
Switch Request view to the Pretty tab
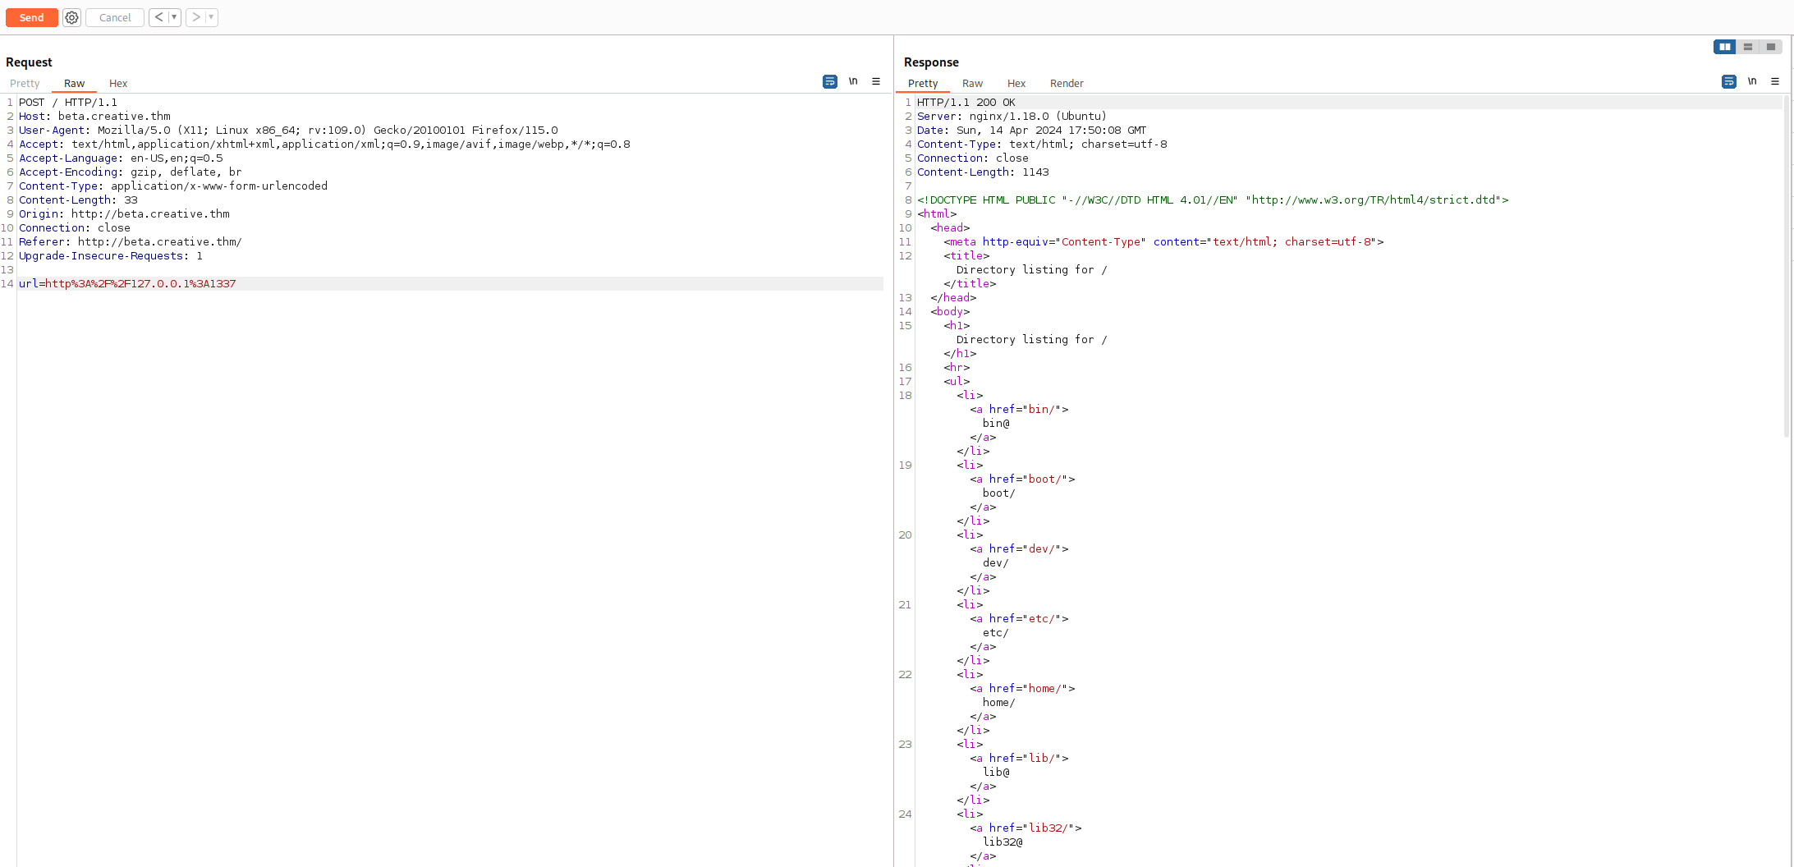tap(25, 83)
